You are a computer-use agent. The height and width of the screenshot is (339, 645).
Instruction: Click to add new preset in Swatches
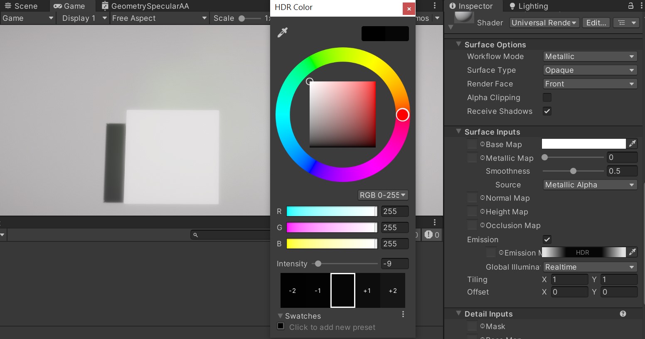coord(281,327)
